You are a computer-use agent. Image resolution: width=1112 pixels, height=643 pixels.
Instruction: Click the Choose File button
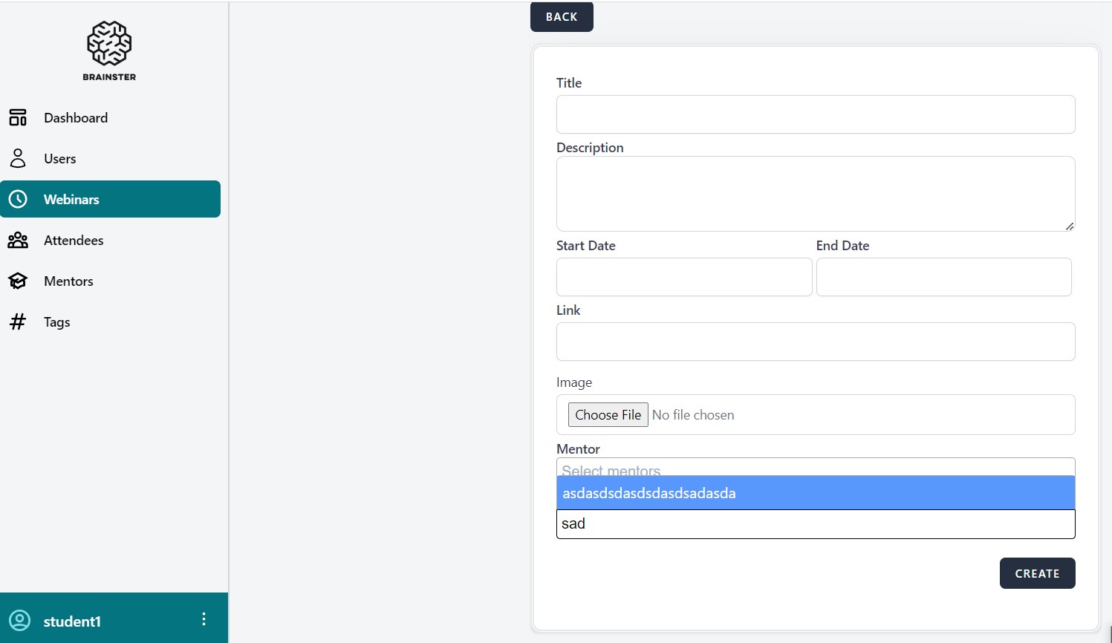(x=608, y=414)
